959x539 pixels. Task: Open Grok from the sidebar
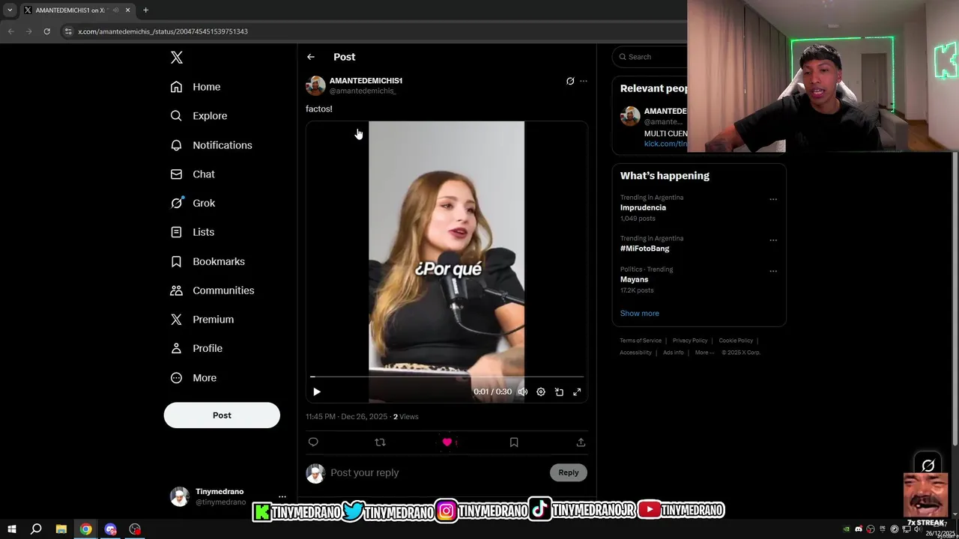pos(193,203)
